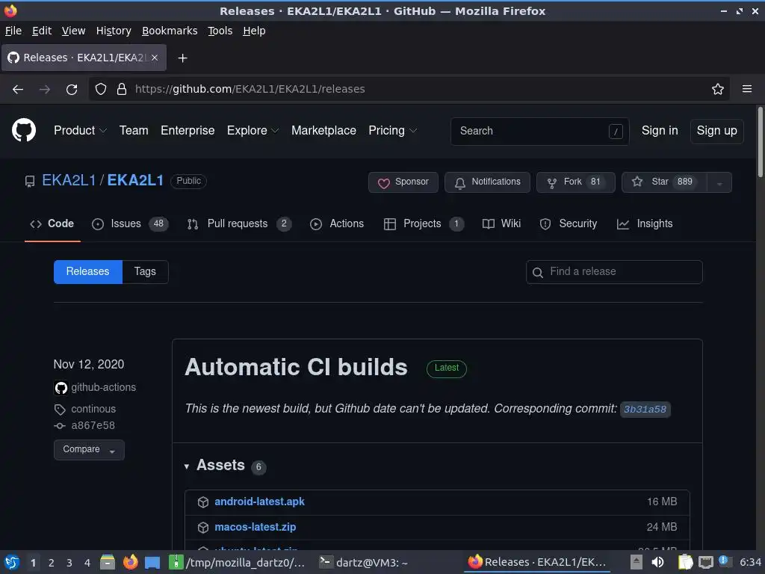Click the package icon beside macos-latest.zip

click(x=203, y=527)
